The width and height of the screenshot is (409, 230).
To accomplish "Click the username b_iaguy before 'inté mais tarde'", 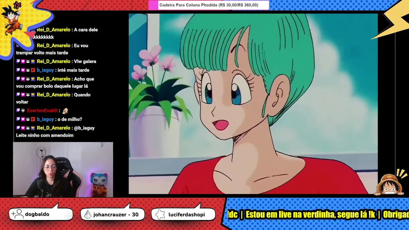I will (45, 70).
